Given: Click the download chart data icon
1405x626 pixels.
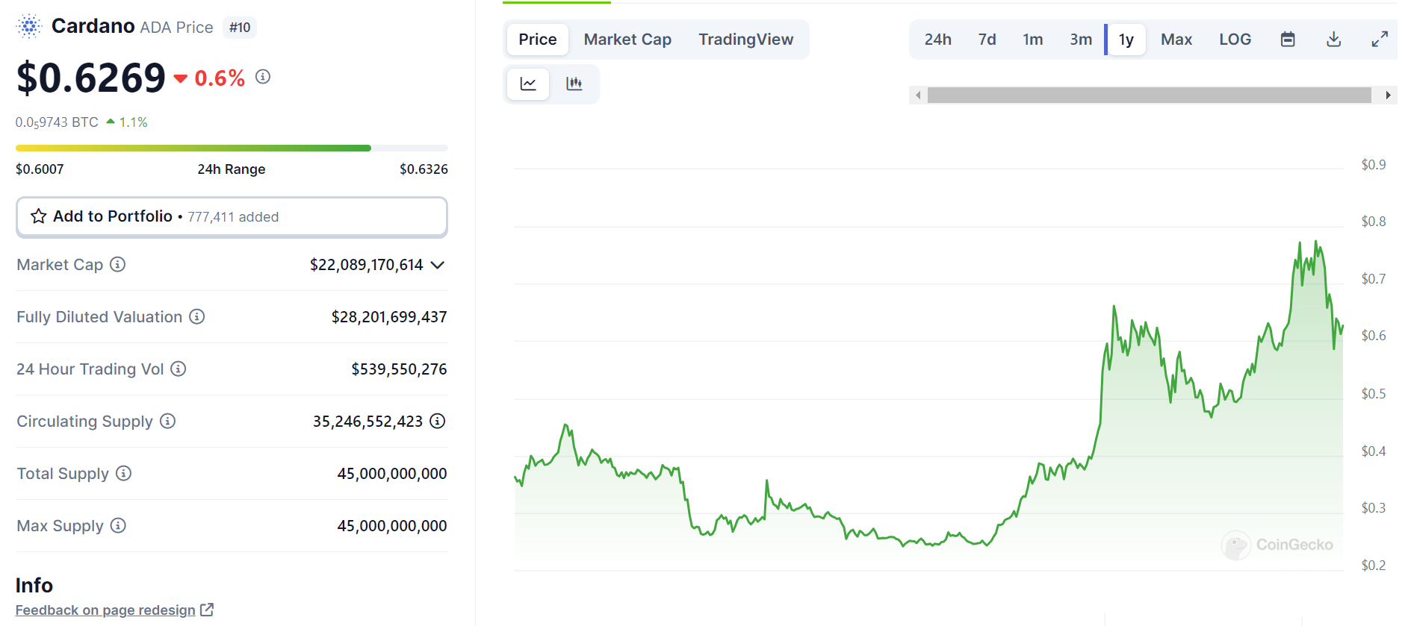Looking at the screenshot, I should point(1333,40).
